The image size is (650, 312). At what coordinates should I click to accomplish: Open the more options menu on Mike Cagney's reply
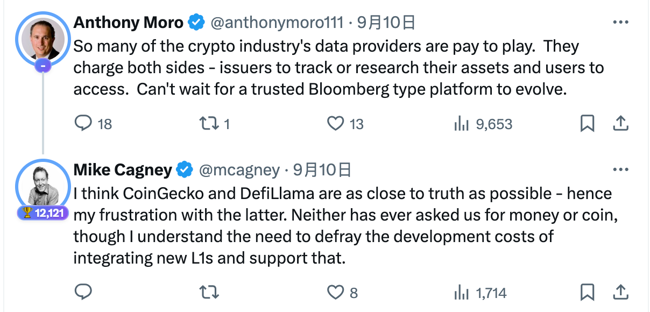(x=621, y=169)
